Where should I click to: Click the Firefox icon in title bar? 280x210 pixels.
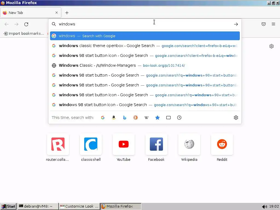[3, 3]
